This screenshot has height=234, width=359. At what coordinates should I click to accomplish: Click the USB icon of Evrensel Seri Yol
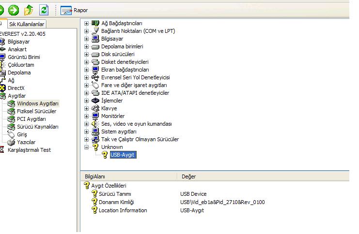click(x=95, y=77)
